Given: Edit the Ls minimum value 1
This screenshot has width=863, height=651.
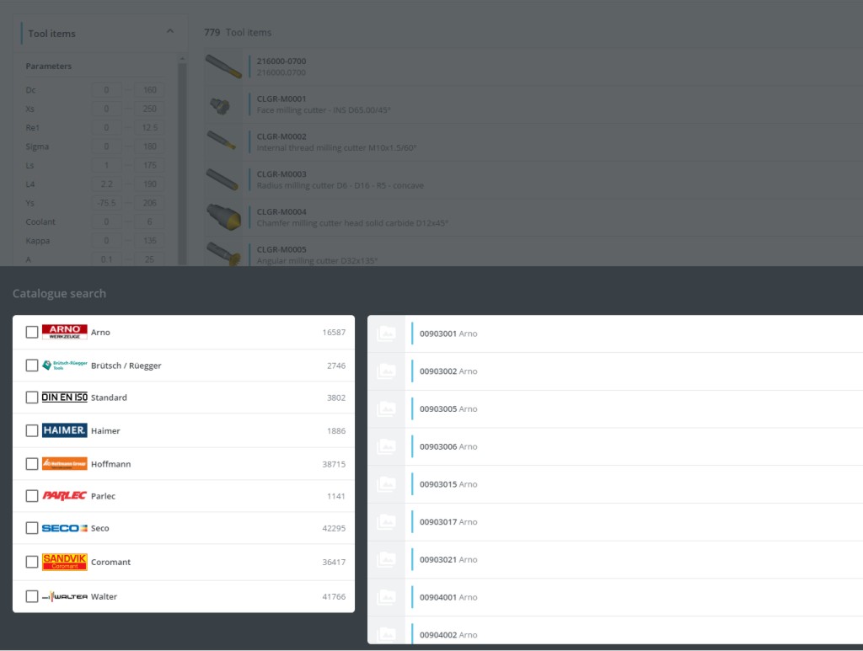Looking at the screenshot, I should pos(106,165).
